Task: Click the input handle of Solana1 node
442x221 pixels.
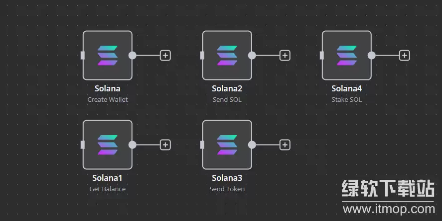Action: point(83,145)
